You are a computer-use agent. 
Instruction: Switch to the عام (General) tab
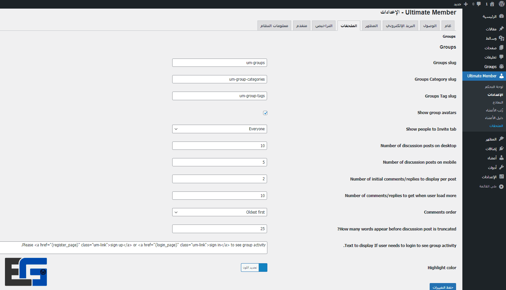click(448, 26)
